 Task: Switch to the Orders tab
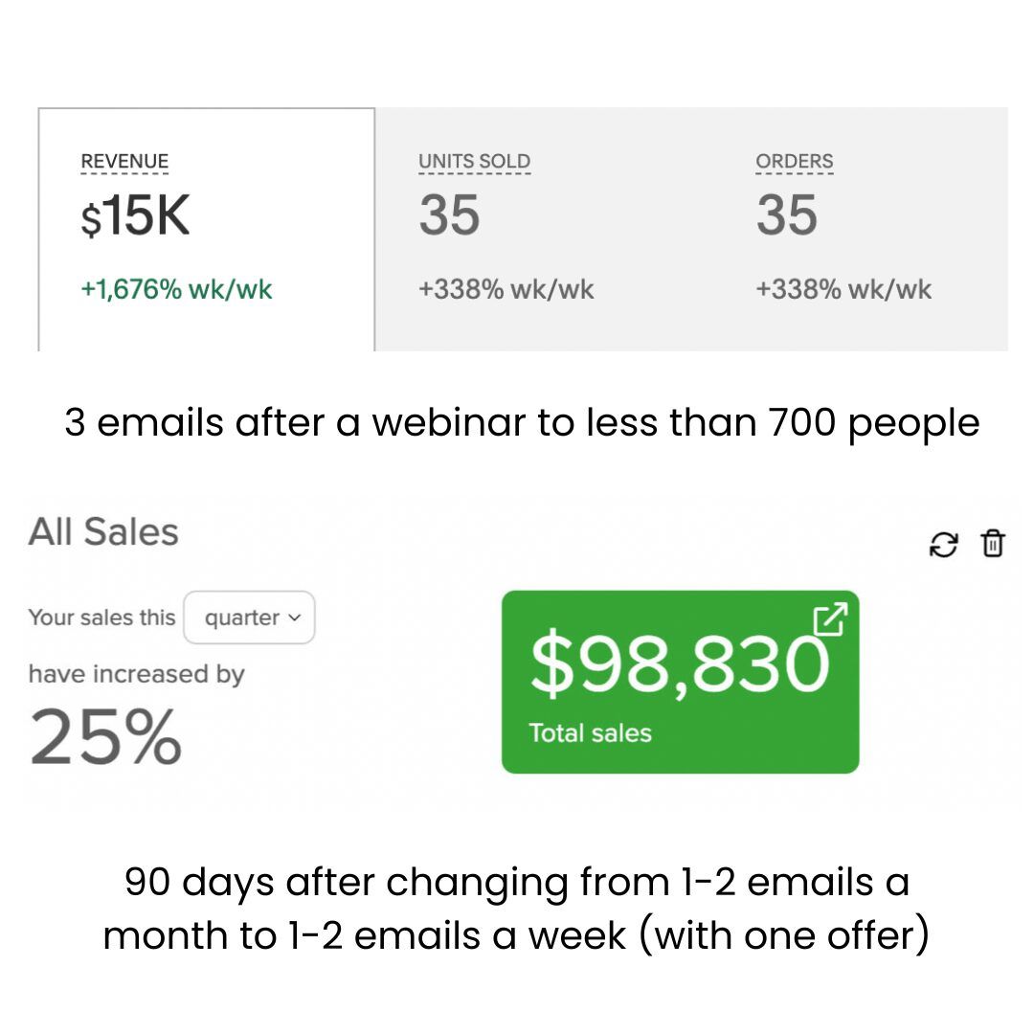point(861,230)
